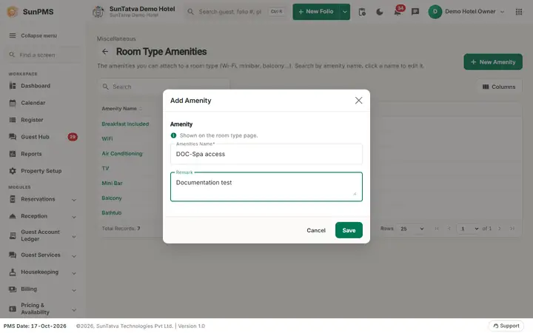Go to the last page arrow
The height and width of the screenshot is (333, 533).
[x=512, y=229]
